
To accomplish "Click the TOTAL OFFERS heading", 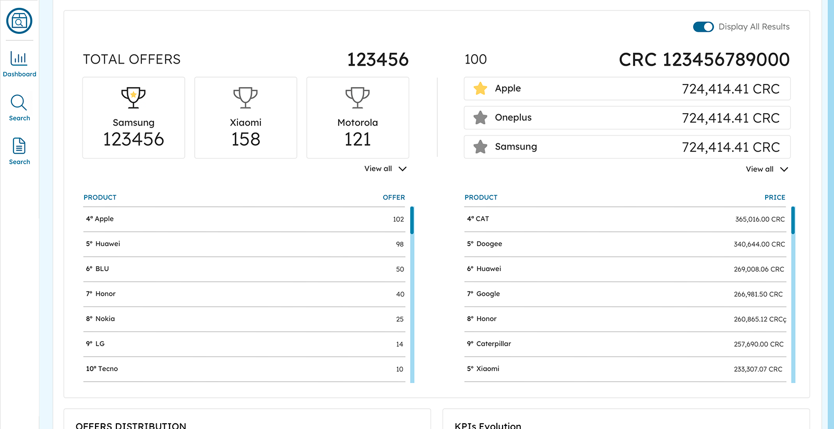I will point(132,59).
